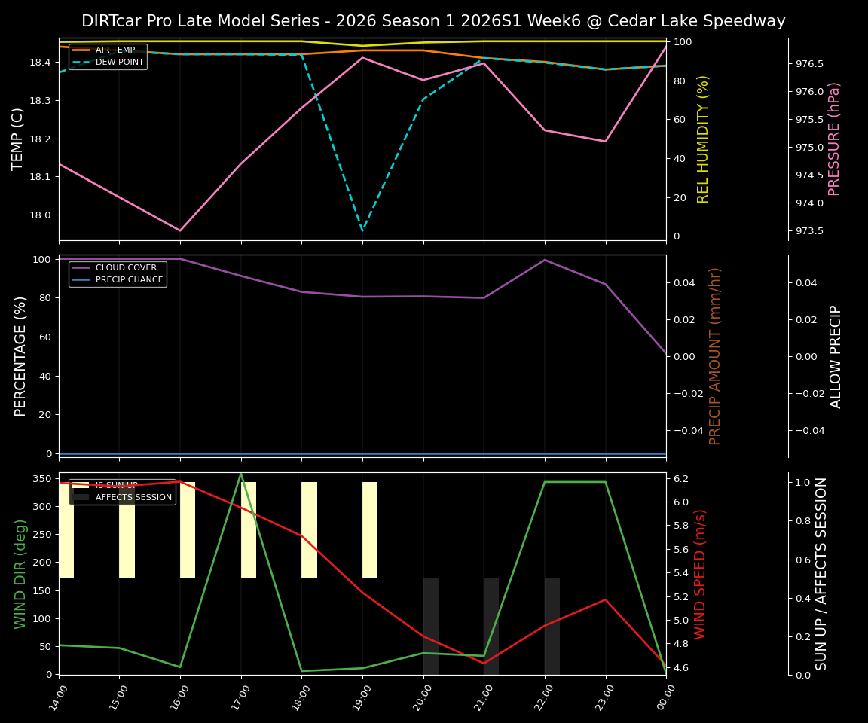The height and width of the screenshot is (723, 868).
Task: Click the gray session bar at 20:00
Action: 431,626
